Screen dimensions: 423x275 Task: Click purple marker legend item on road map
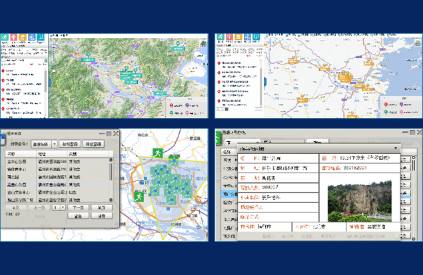point(406,105)
